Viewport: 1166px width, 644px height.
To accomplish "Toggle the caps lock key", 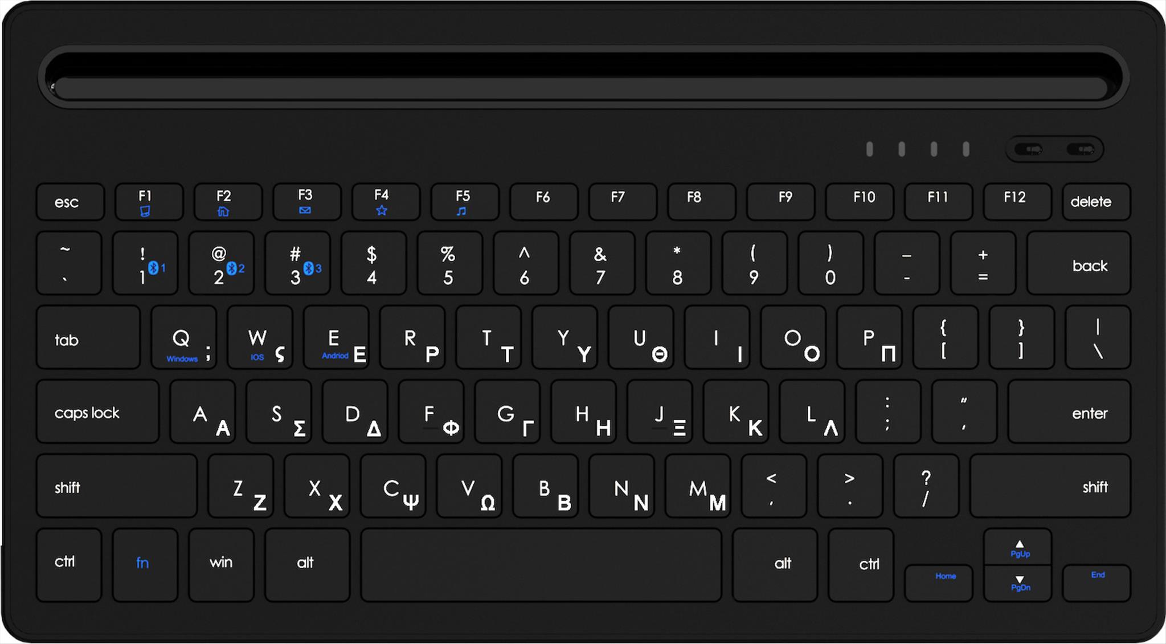I will (97, 411).
